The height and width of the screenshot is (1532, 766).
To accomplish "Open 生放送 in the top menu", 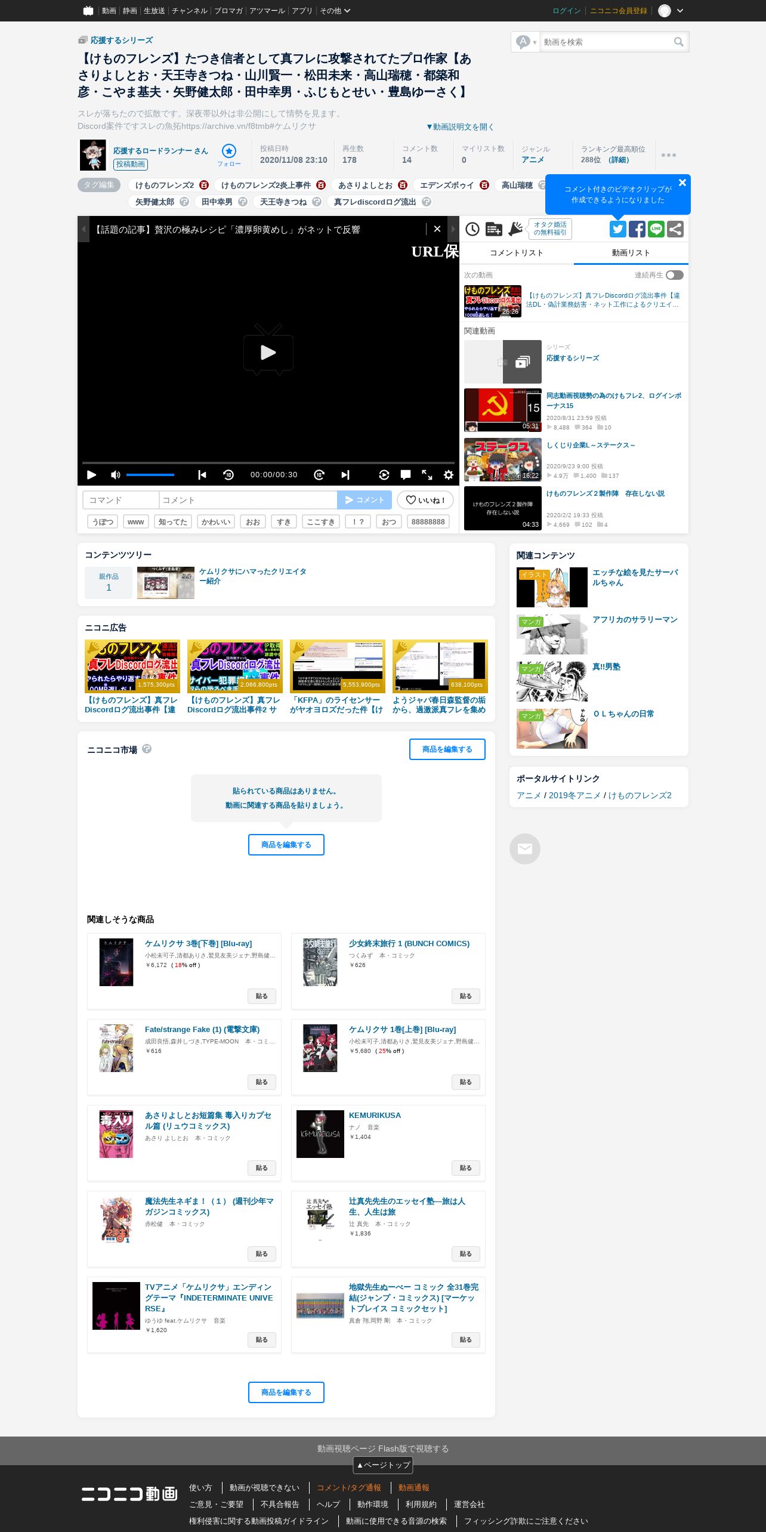I will (x=155, y=11).
